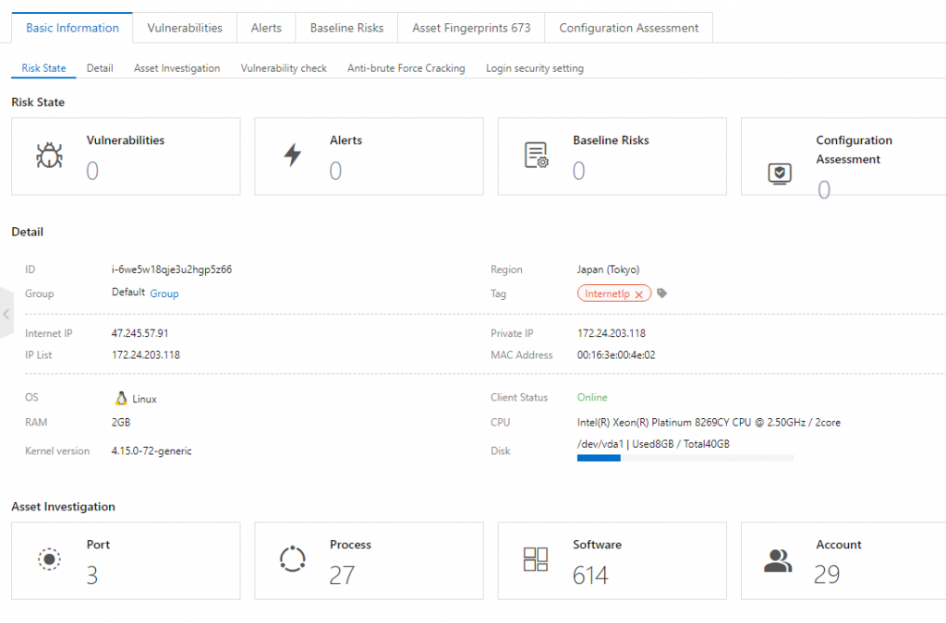Click the tag icon beside InternetIp

tap(660, 293)
